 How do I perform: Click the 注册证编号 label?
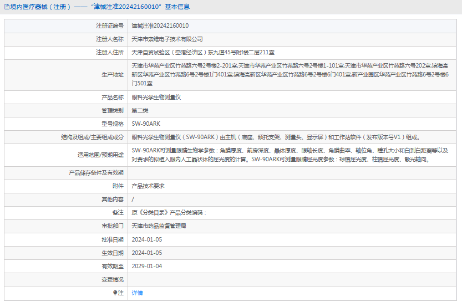(110, 26)
